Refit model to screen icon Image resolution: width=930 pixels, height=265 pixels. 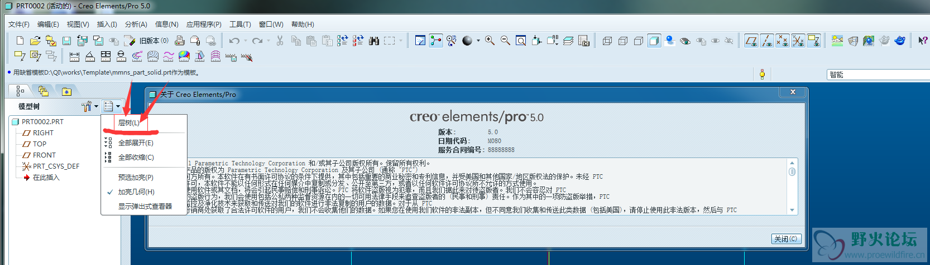coord(521,41)
